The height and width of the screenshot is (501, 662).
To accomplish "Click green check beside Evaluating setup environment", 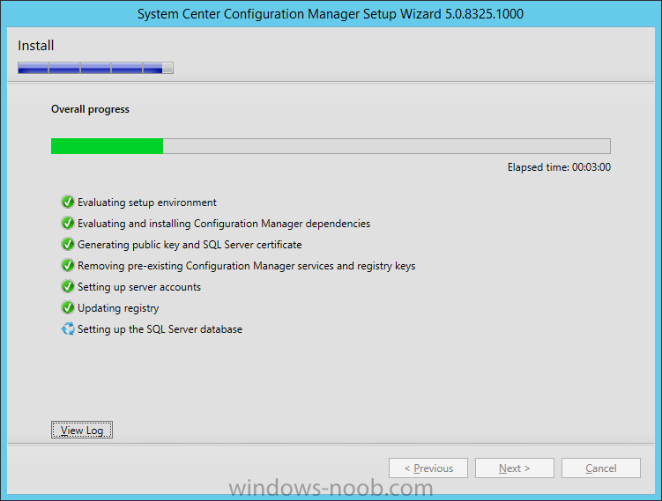I will tap(68, 202).
